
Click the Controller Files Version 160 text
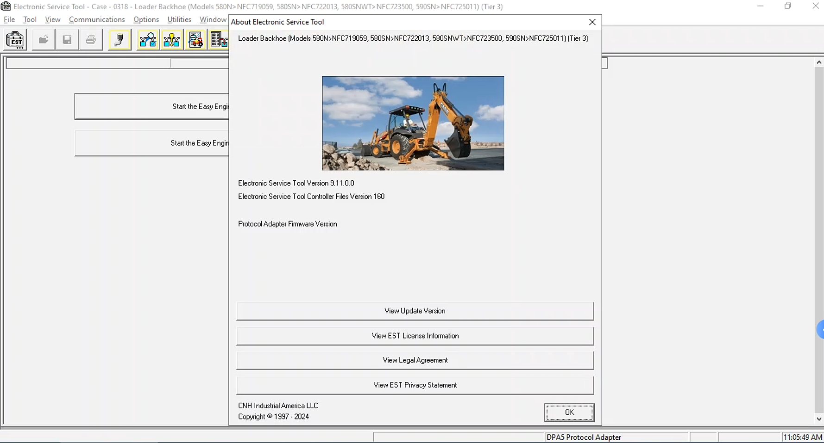coord(311,197)
